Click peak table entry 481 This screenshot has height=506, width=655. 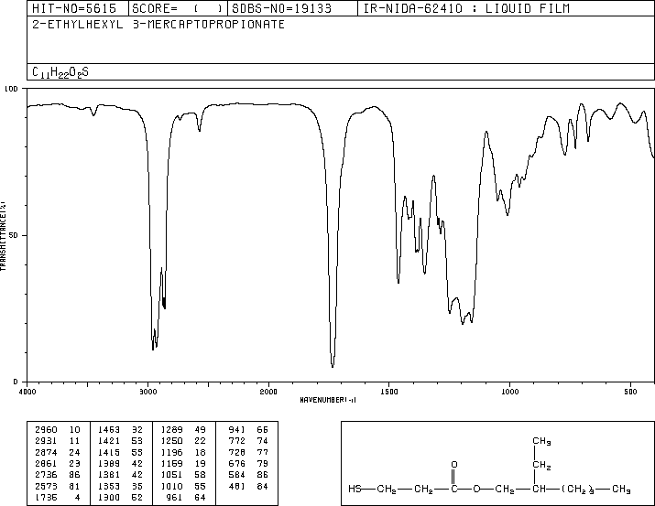[x=237, y=486]
